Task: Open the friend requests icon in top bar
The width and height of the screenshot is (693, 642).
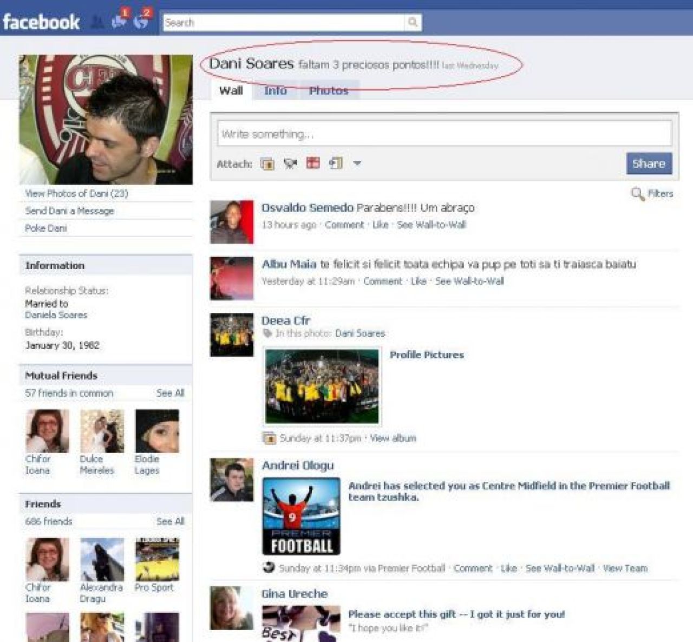Action: (x=97, y=22)
